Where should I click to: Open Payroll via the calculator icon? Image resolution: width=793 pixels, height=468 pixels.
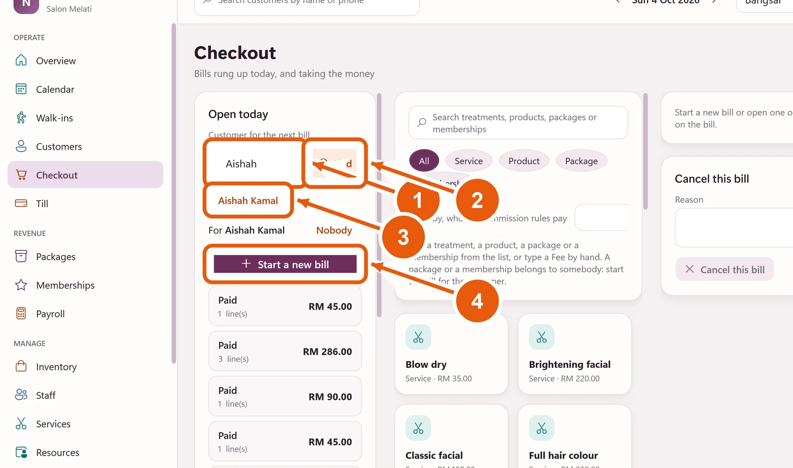(x=21, y=313)
